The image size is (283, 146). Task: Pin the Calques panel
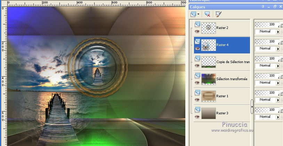pos(263,7)
